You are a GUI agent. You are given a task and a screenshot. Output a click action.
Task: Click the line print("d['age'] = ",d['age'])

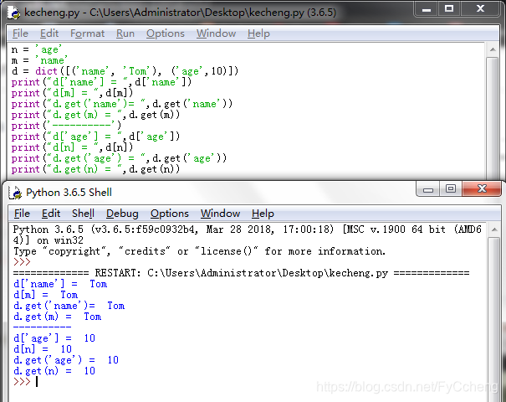[x=95, y=137]
